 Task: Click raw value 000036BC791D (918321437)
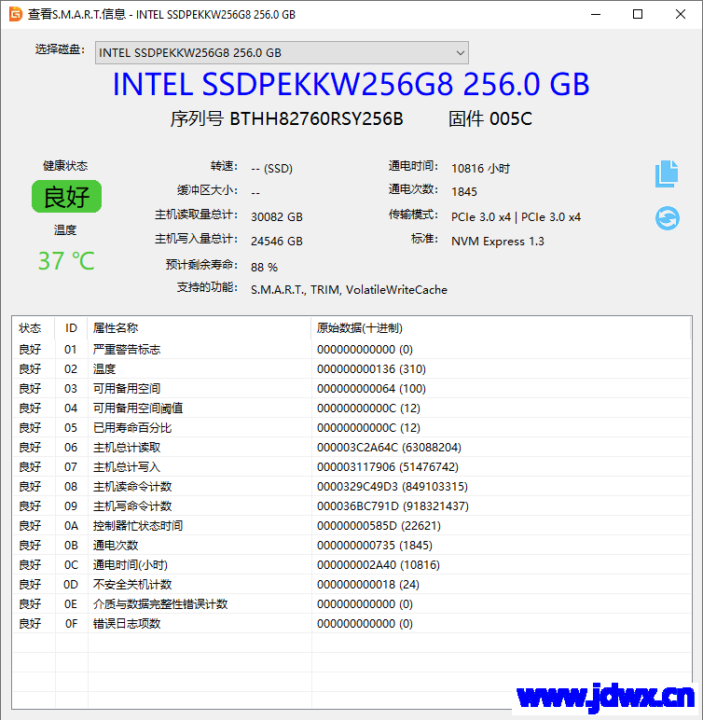pos(393,506)
